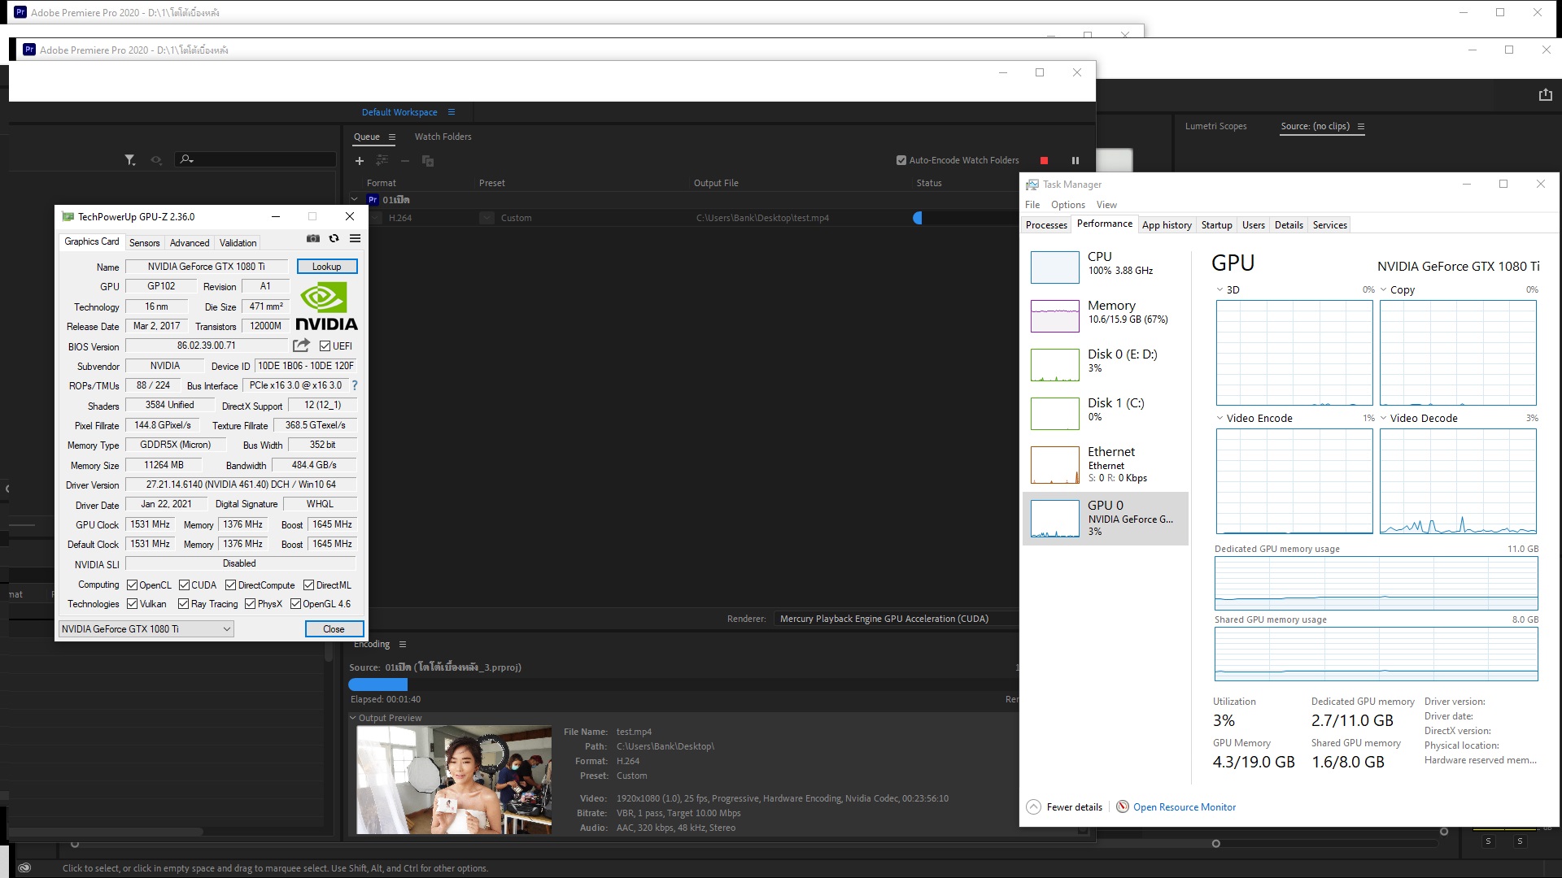Click the Fewer details chevron icon
Image resolution: width=1562 pixels, height=878 pixels.
[x=1033, y=806]
